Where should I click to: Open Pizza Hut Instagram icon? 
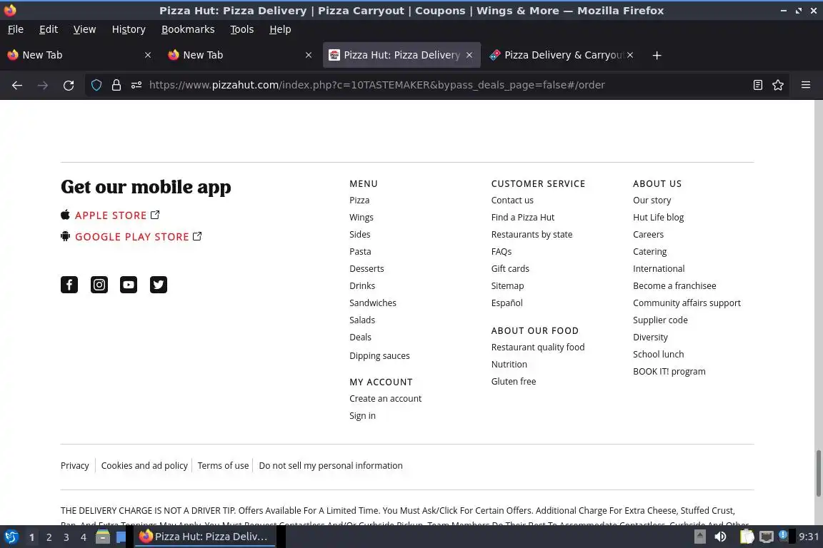[x=99, y=285]
